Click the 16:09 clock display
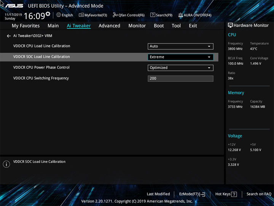Screen dimensions: 274x206 click(x=34, y=16)
